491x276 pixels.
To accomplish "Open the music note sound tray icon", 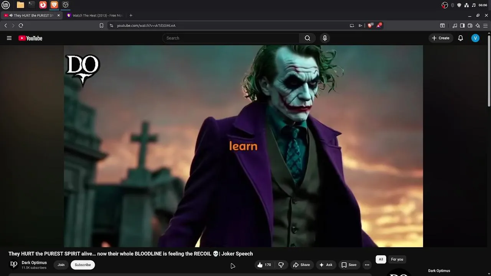I will [474, 5].
